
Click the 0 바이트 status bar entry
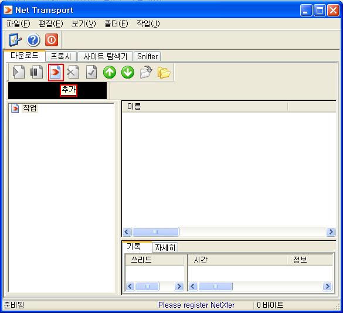270,305
